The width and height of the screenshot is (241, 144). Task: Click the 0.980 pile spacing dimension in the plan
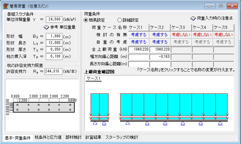pos(12,107)
